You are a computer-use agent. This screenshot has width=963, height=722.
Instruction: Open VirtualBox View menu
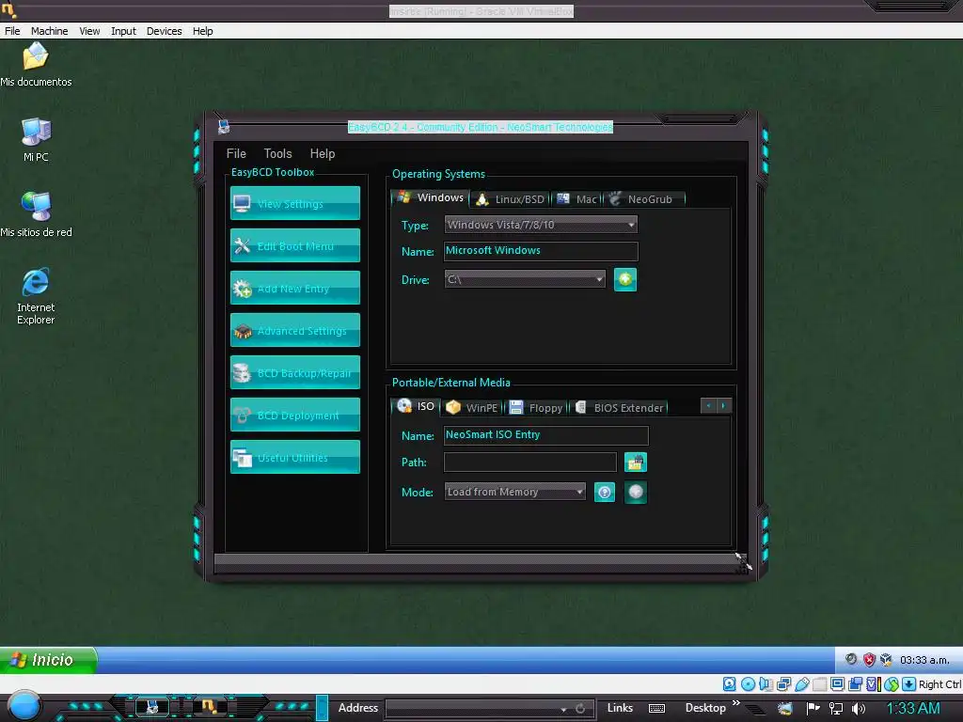[89, 31]
